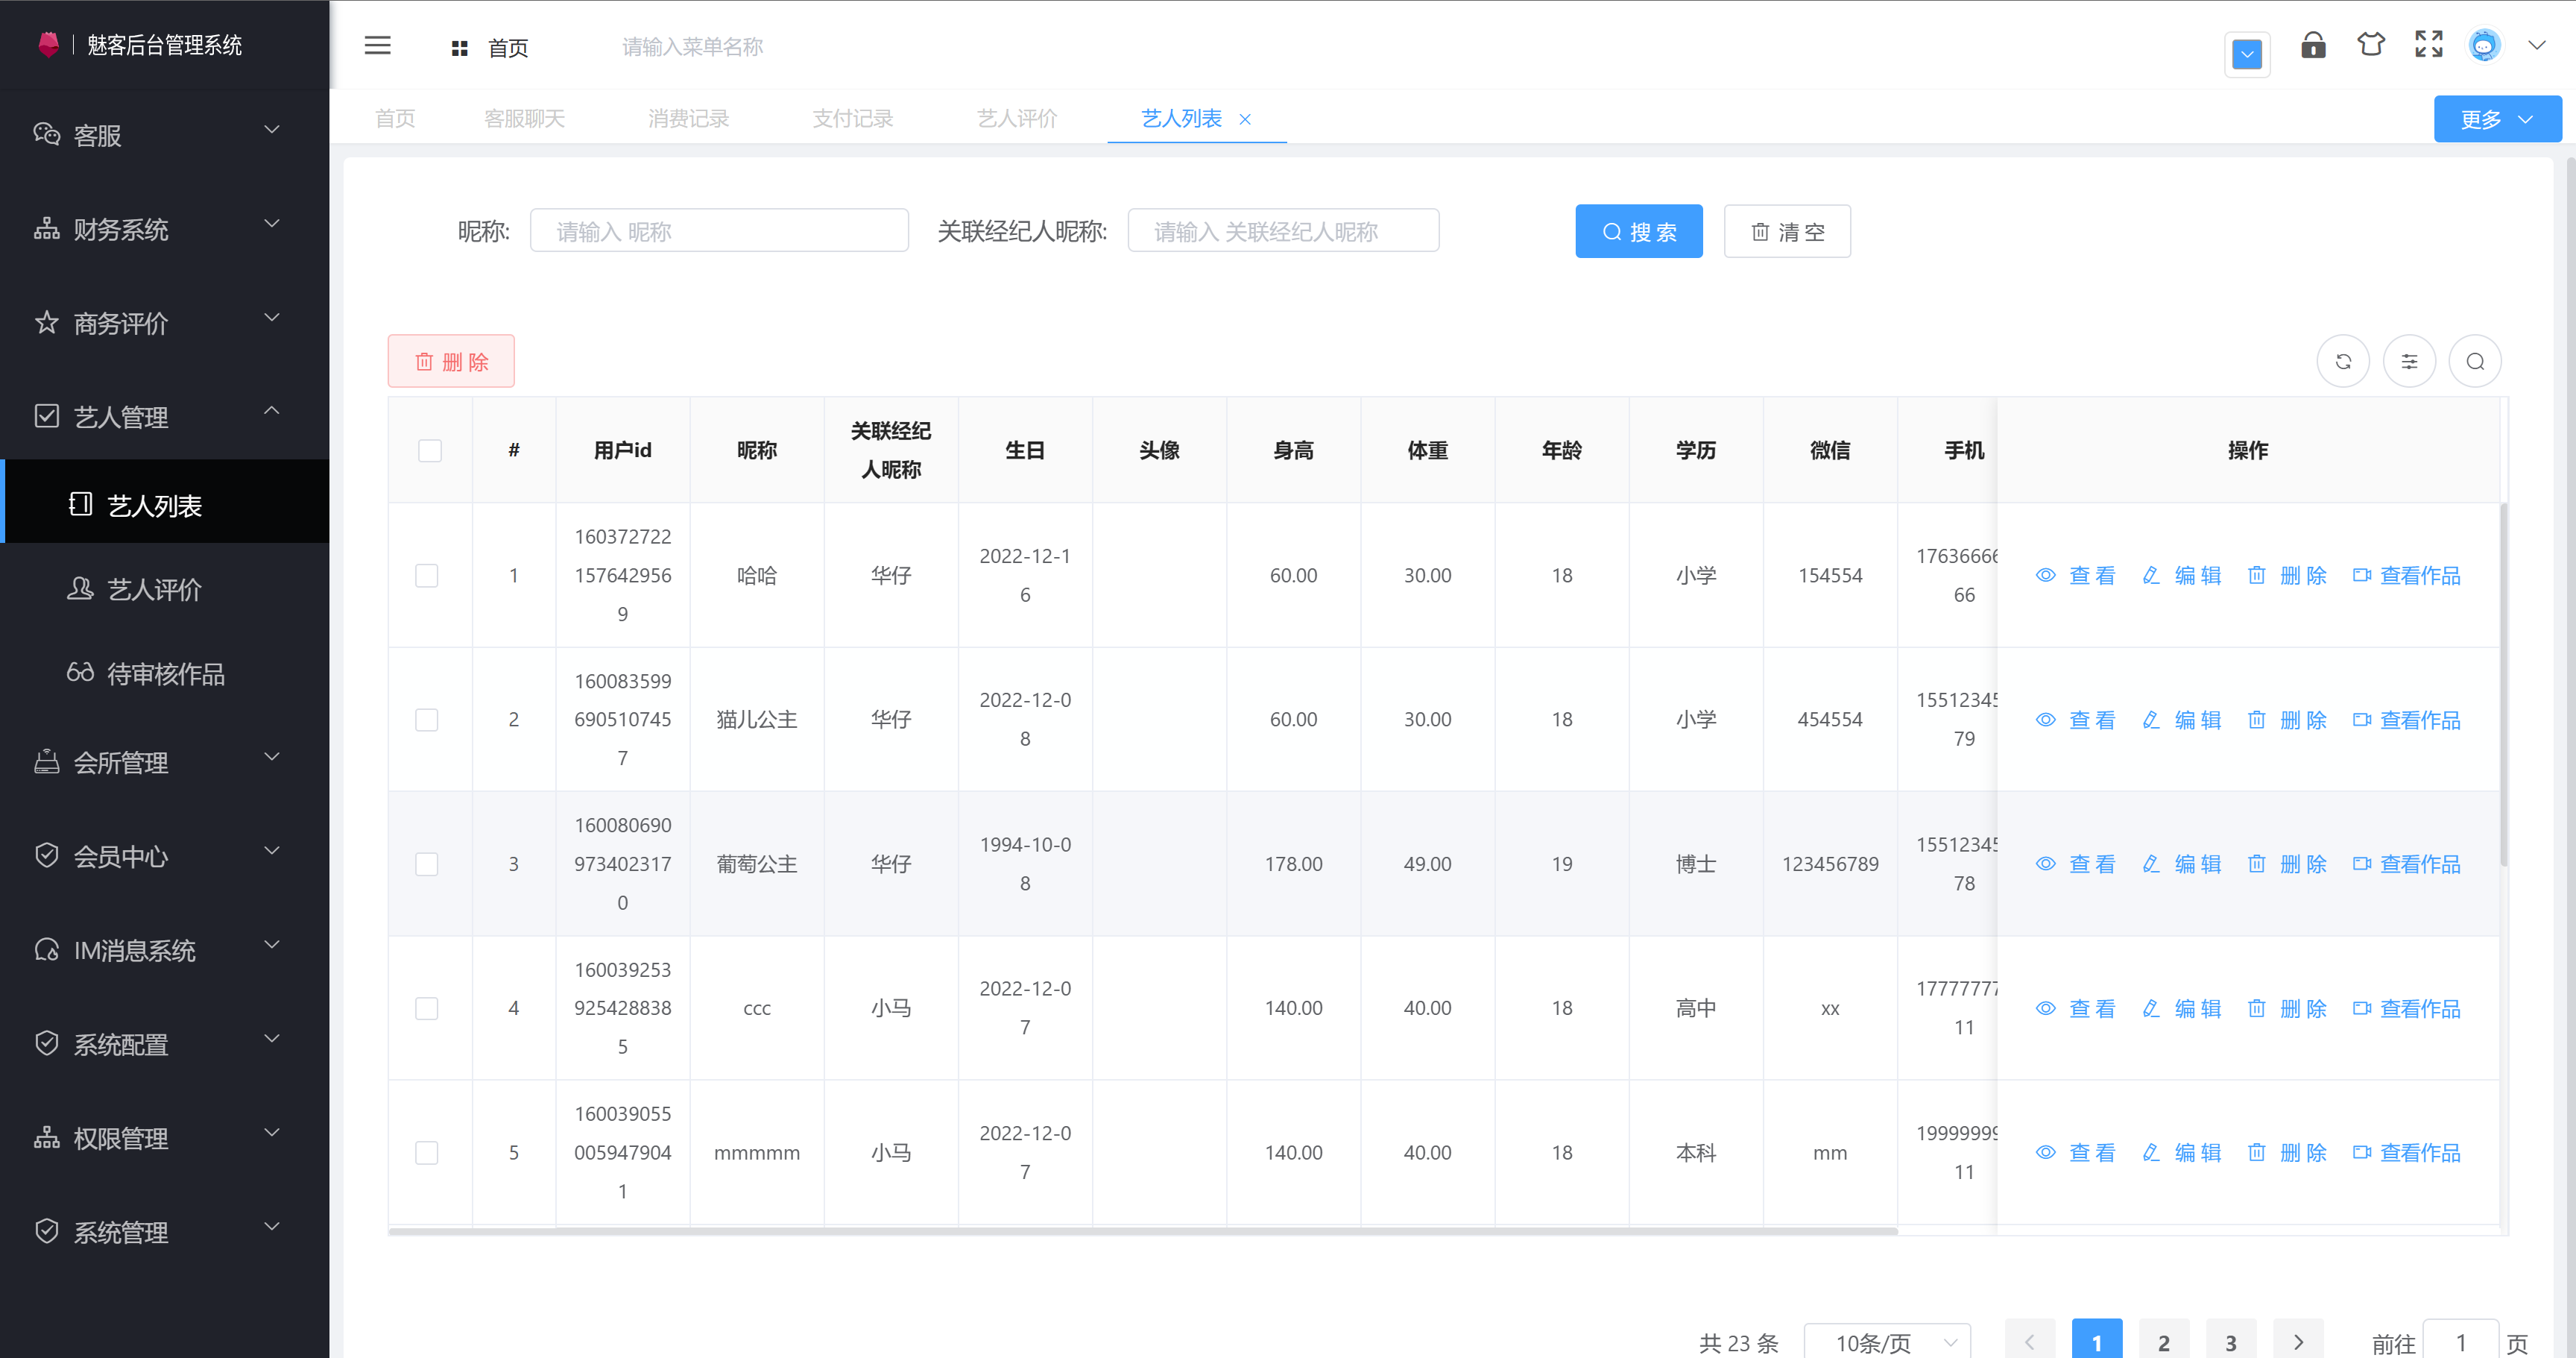Close the 艺人列表 tab with X
This screenshot has width=2576, height=1358.
click(x=1245, y=119)
